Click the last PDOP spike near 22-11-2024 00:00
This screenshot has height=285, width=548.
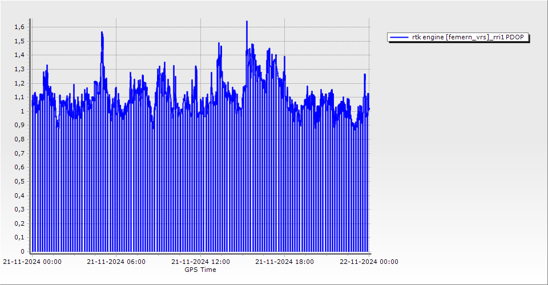pos(364,75)
